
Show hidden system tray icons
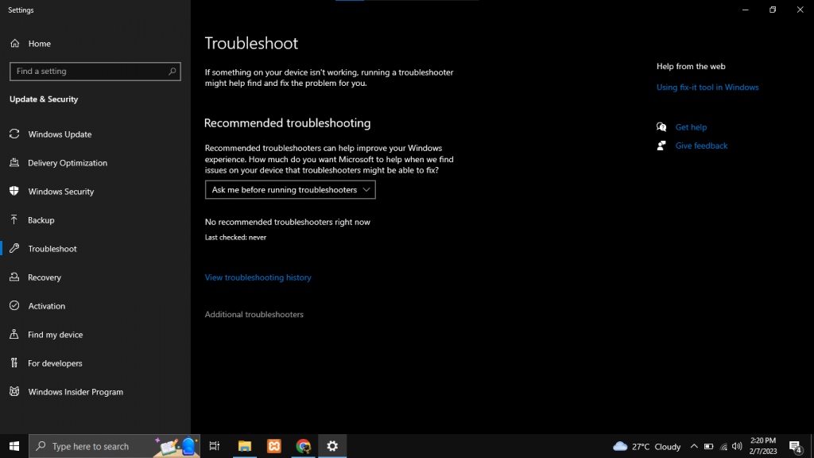pyautogui.click(x=694, y=446)
